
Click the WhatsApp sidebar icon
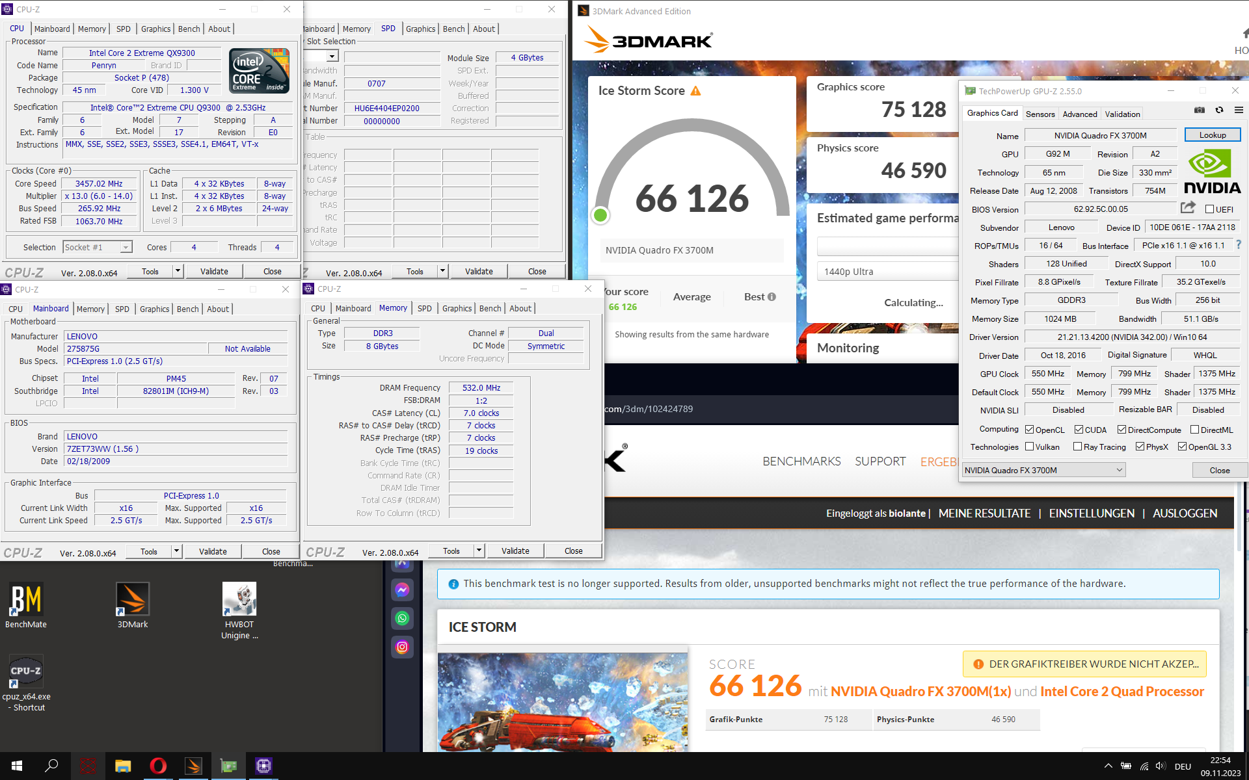(x=402, y=618)
